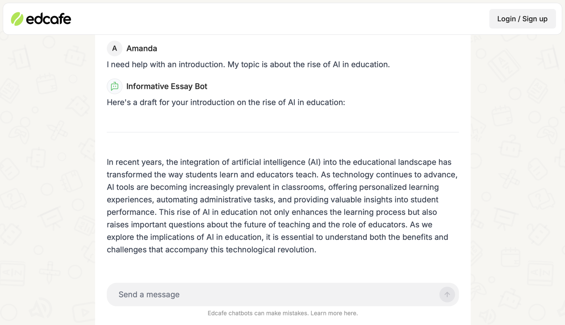Click Amanda's round "A" avatar
The width and height of the screenshot is (565, 325).
114,49
